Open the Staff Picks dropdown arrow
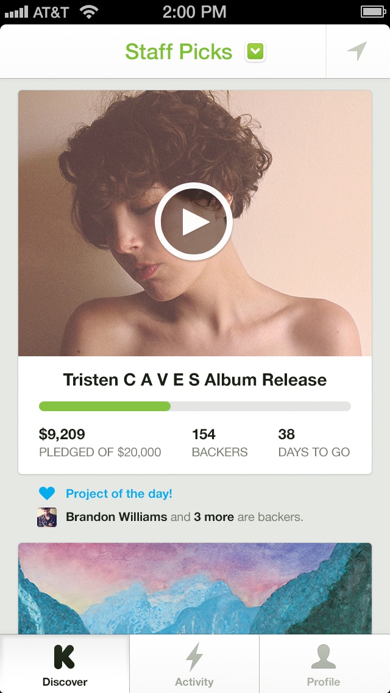 click(255, 52)
